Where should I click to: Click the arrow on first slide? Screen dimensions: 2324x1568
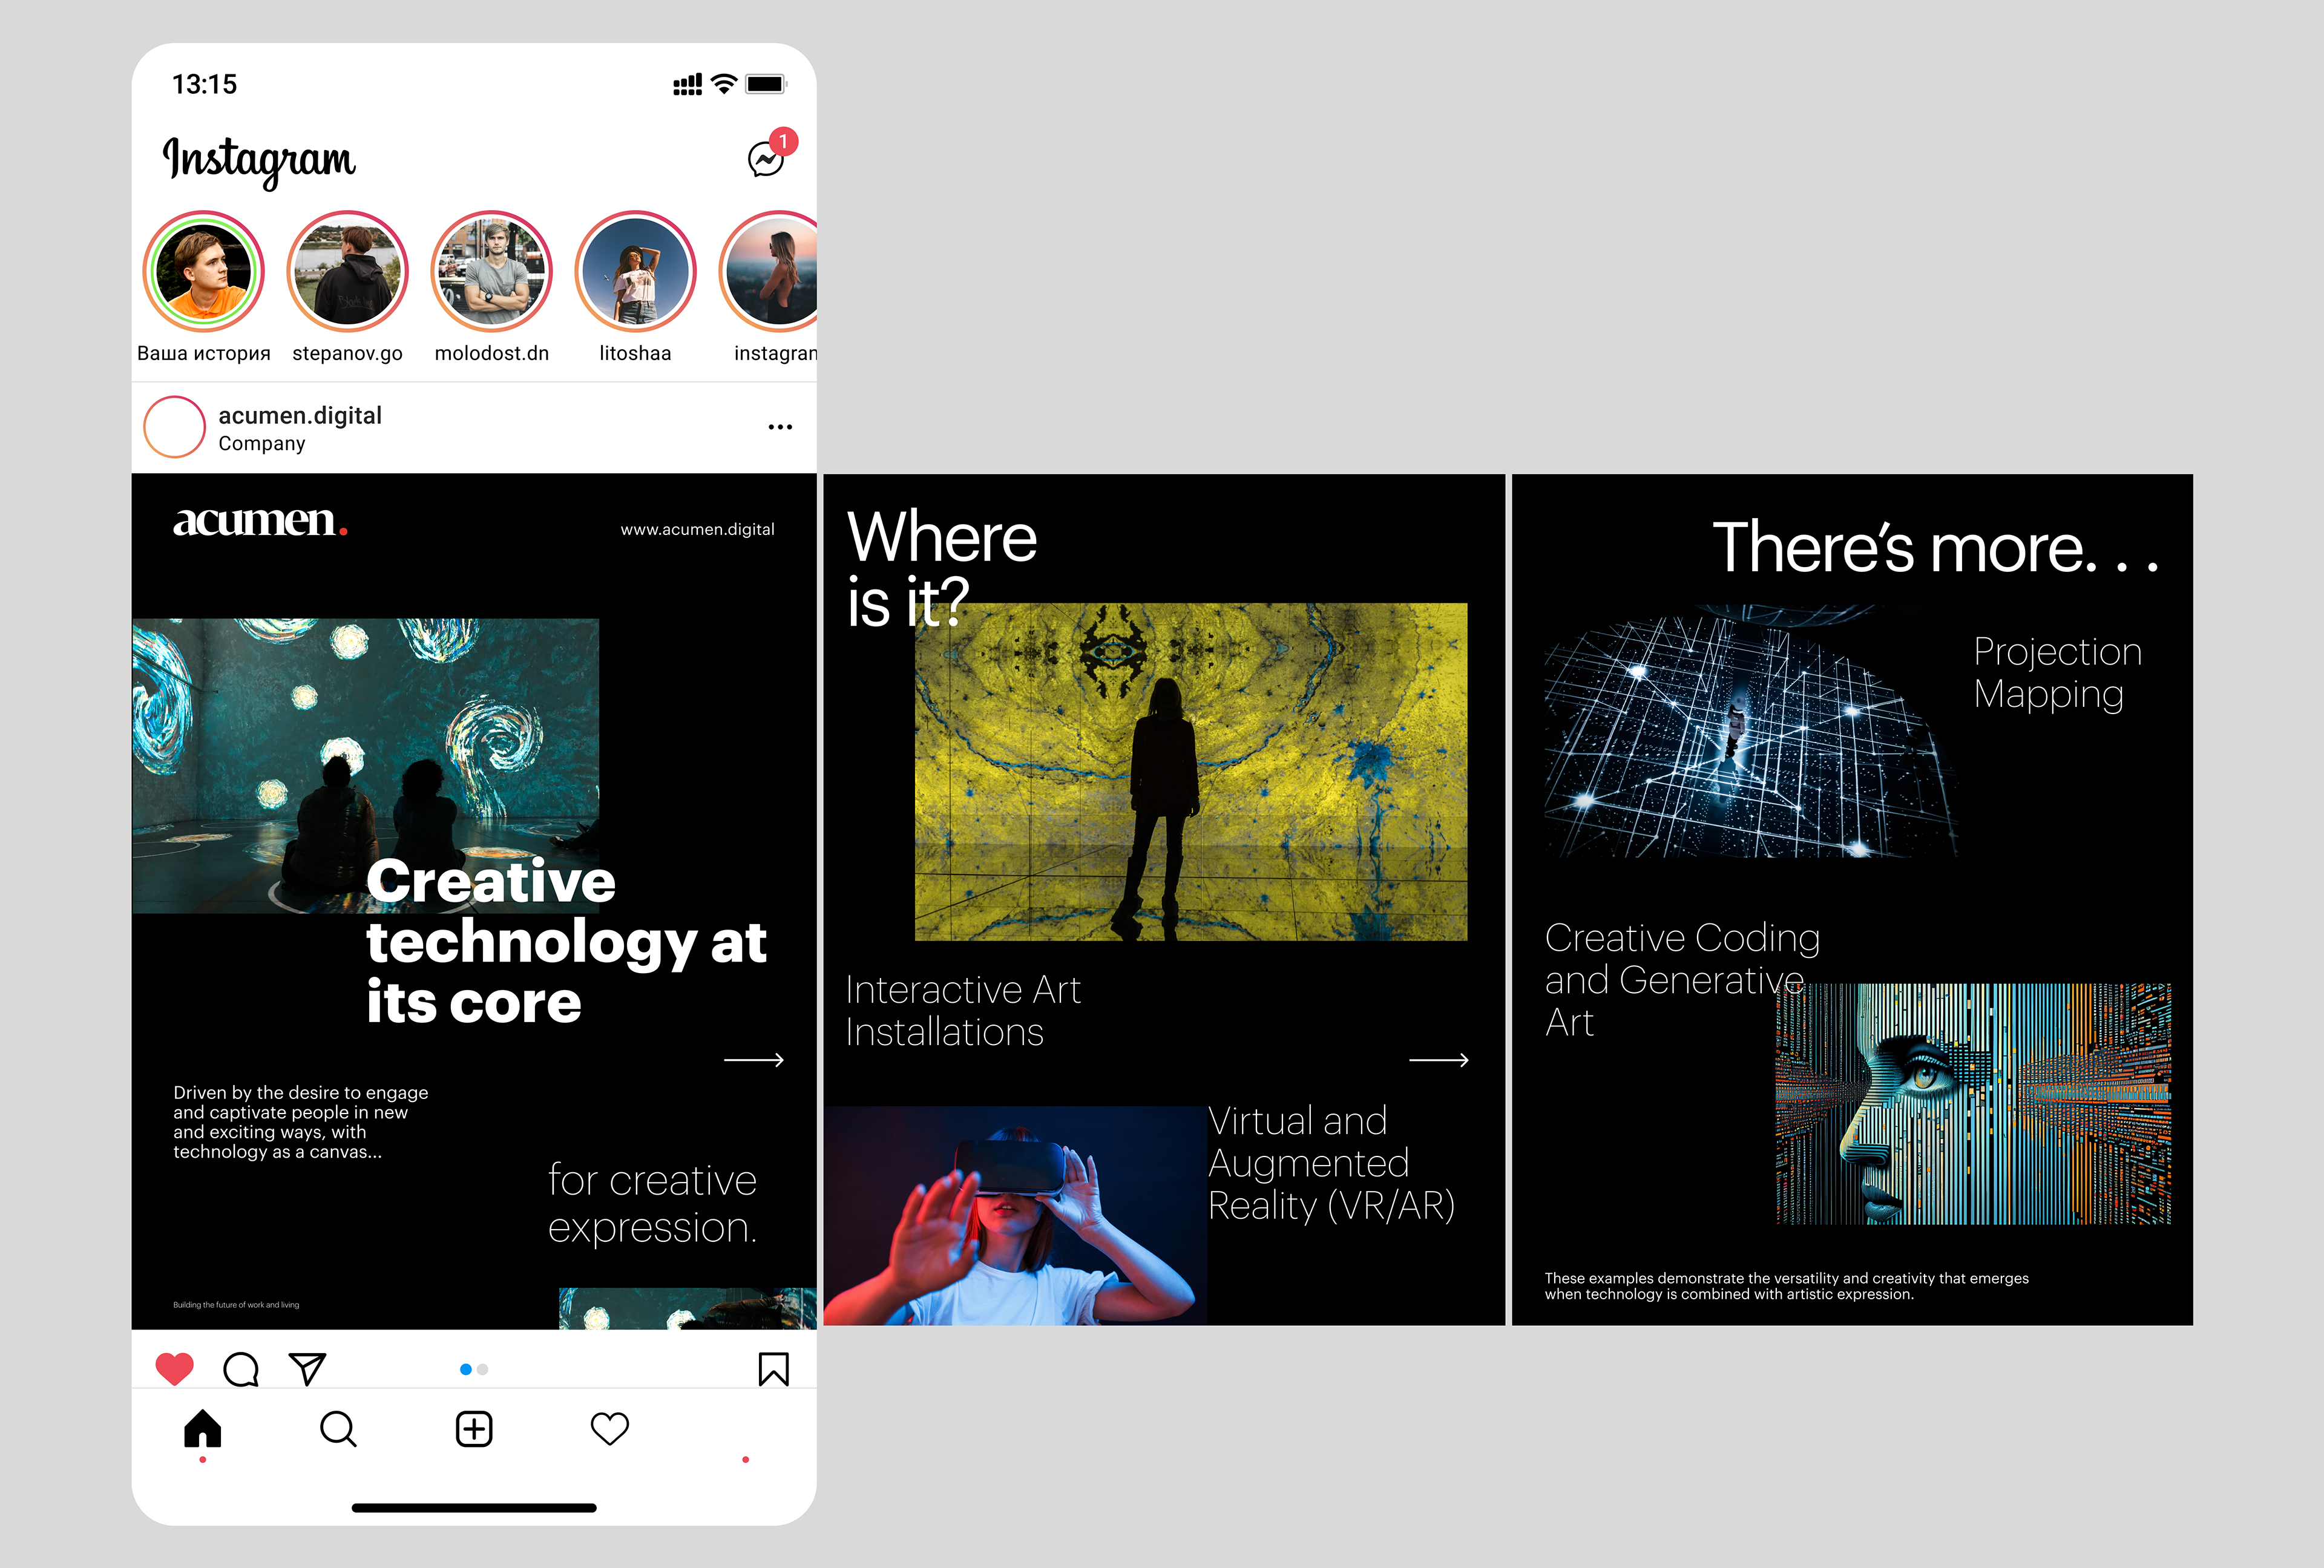pyautogui.click(x=754, y=1060)
